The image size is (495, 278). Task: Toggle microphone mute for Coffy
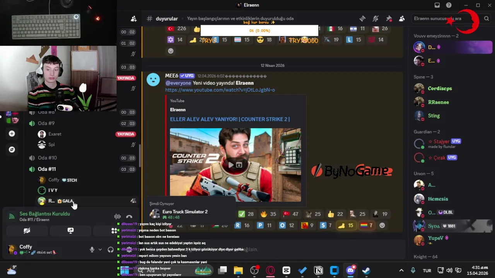(92, 249)
